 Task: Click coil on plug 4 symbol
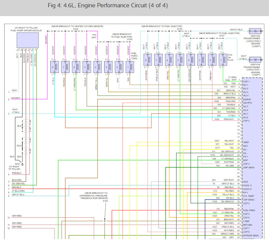191,60
